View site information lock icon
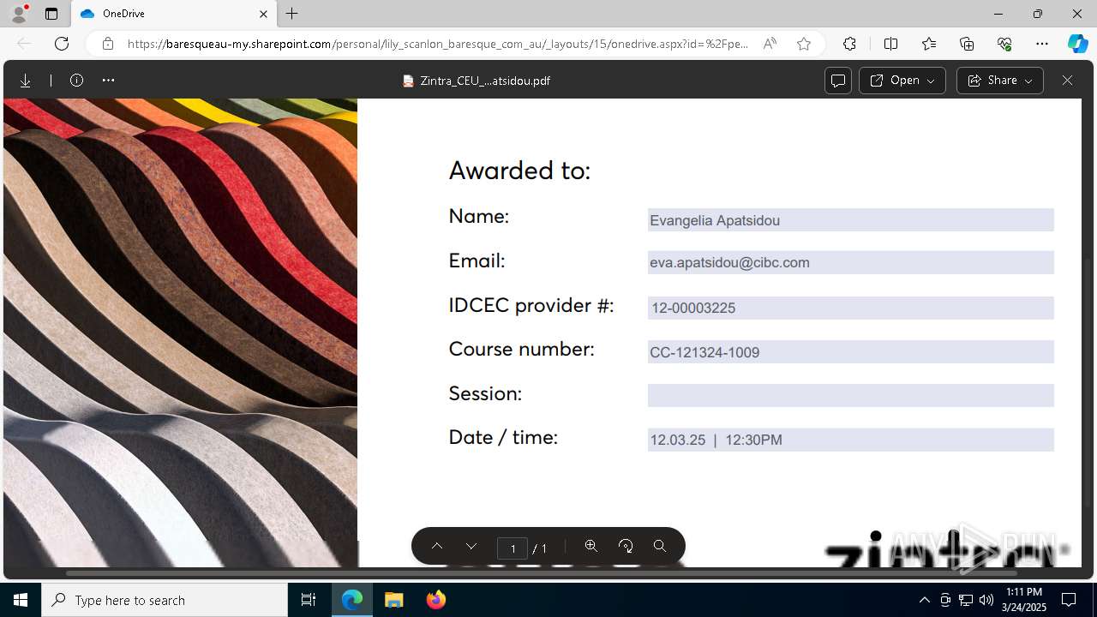Screen dimensions: 1097x617 tap(107, 44)
